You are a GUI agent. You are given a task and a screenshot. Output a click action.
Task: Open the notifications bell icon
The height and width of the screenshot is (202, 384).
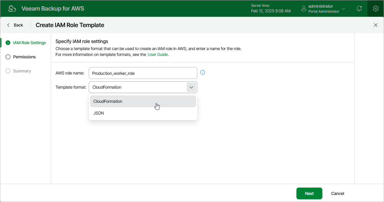click(359, 9)
